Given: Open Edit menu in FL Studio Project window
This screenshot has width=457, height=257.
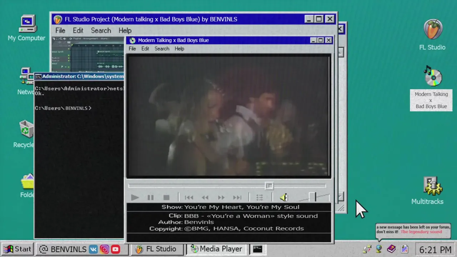Looking at the screenshot, I should [x=78, y=30].
